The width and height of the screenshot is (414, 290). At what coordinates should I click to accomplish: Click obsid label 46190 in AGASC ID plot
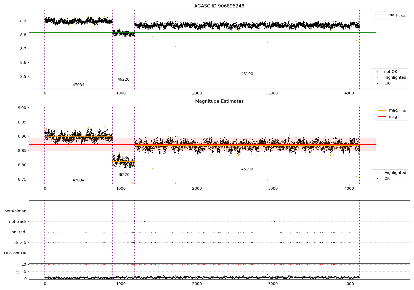[x=247, y=74]
